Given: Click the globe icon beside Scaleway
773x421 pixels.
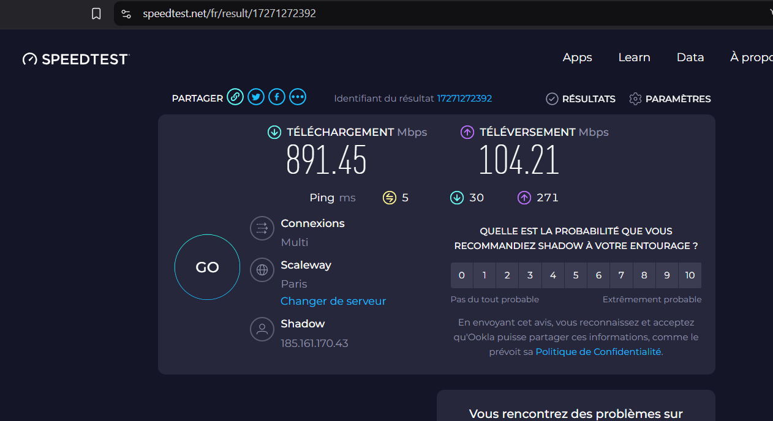Looking at the screenshot, I should click(262, 270).
